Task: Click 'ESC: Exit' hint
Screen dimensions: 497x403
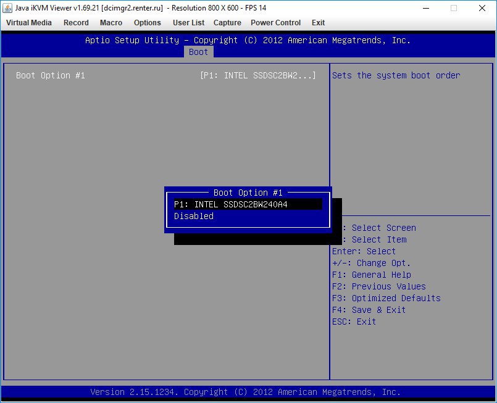Action: (x=354, y=322)
